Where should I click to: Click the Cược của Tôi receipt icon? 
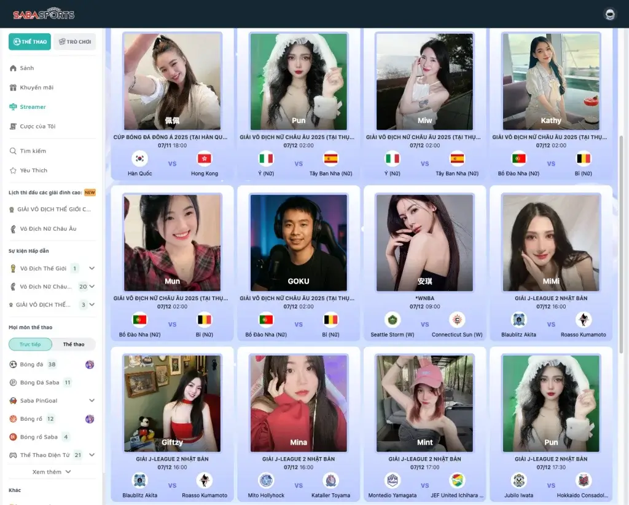14,126
